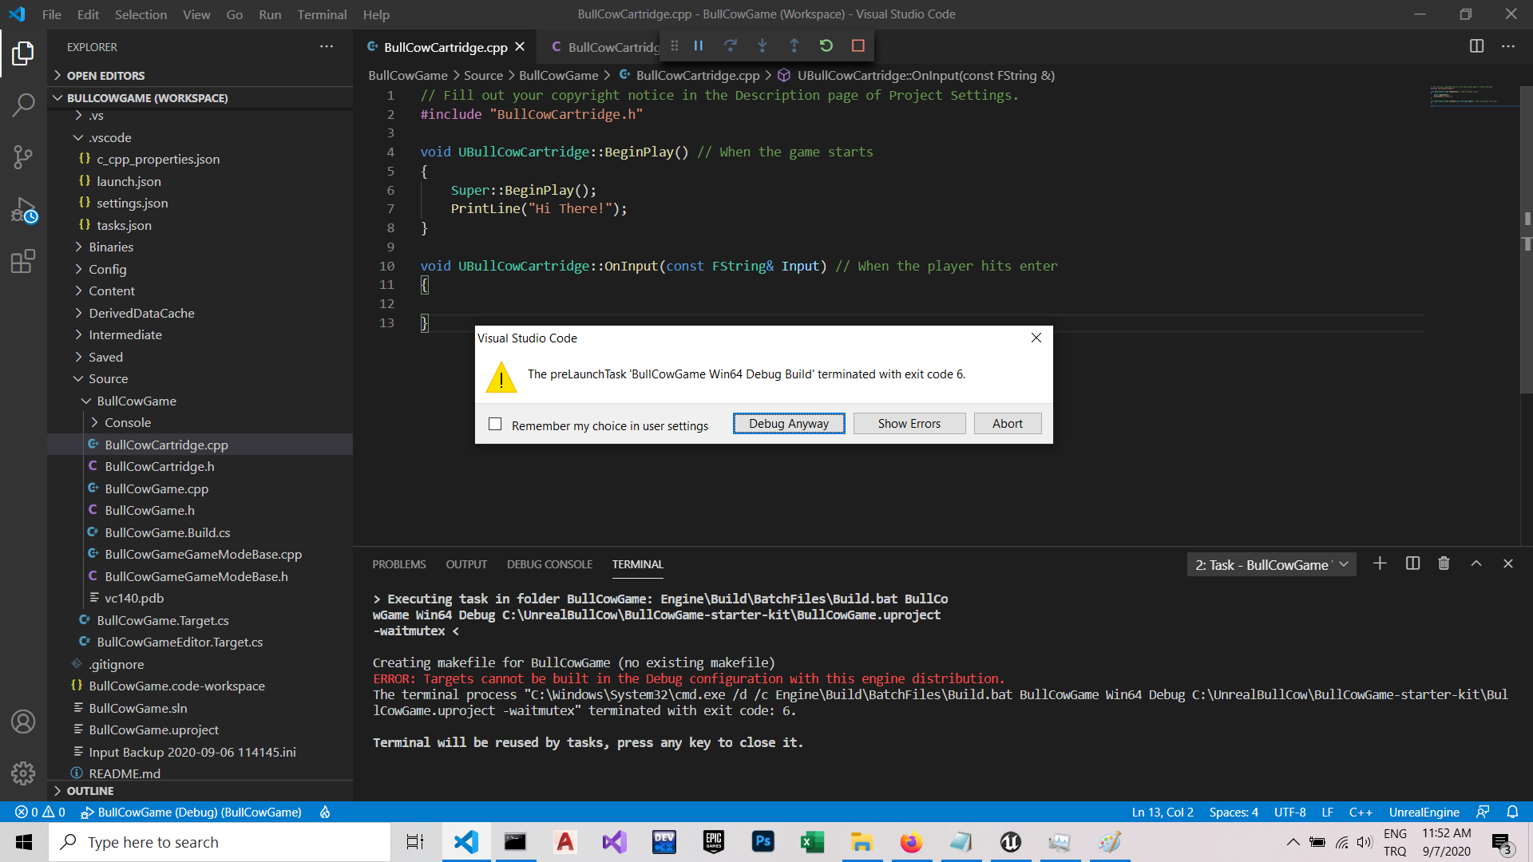
Task: Expand the OUTLINE section
Action: pyautogui.click(x=200, y=791)
